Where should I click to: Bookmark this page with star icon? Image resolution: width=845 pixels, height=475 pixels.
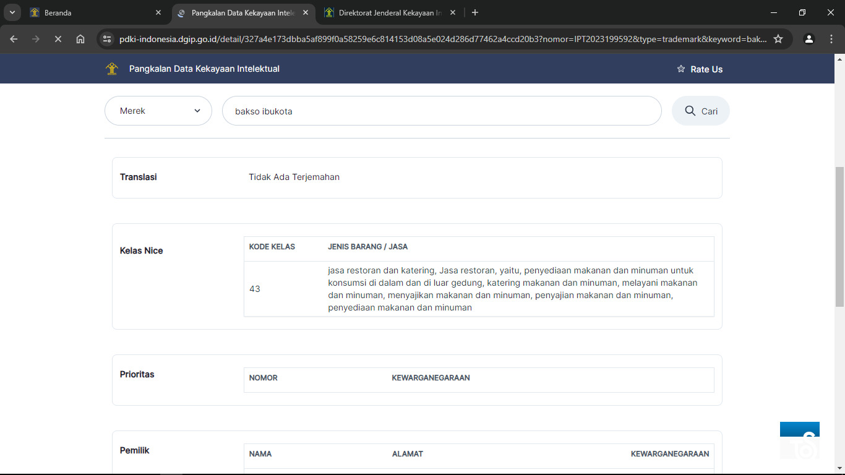pyautogui.click(x=778, y=39)
